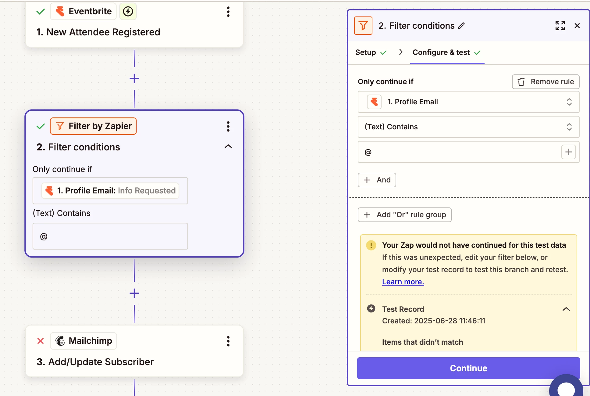Open the Learn more link
590x396 pixels.
(x=403, y=282)
